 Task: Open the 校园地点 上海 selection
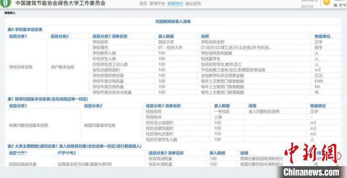[227, 117]
